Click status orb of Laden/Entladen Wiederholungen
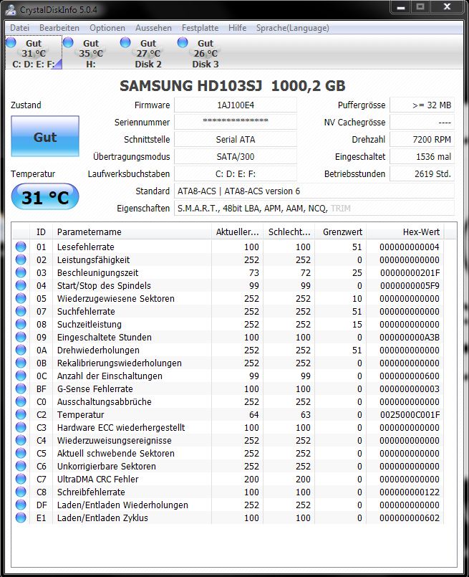The height and width of the screenshot is (577, 469). [x=21, y=504]
